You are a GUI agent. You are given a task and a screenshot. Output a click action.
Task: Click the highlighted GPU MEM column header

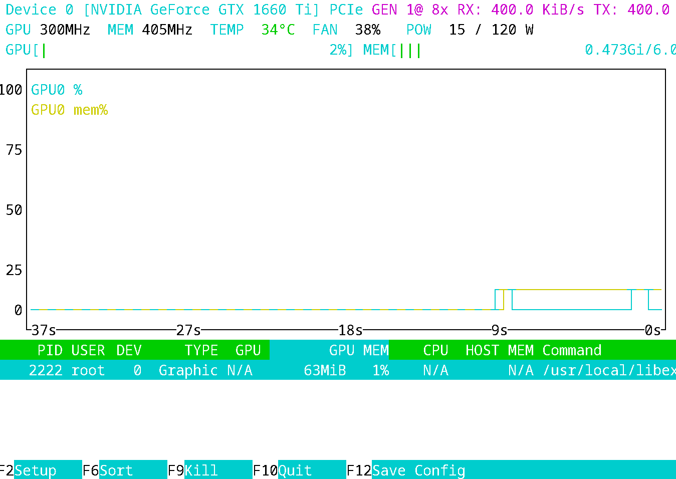pyautogui.click(x=358, y=350)
